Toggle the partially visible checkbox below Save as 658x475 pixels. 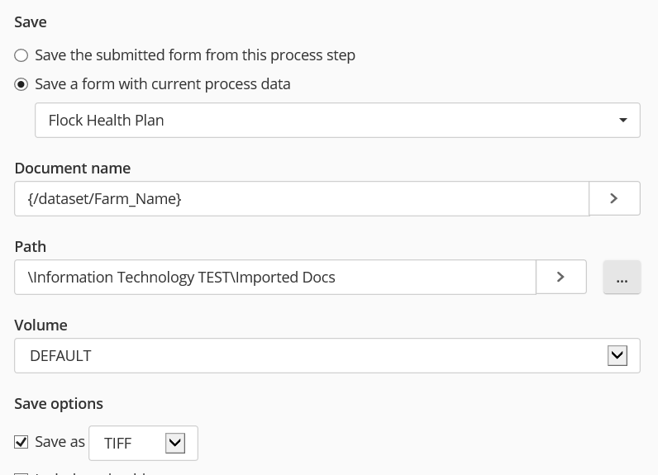[21, 473]
